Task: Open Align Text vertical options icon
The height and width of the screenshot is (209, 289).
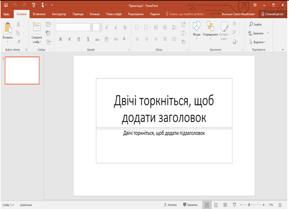Action: (184, 33)
